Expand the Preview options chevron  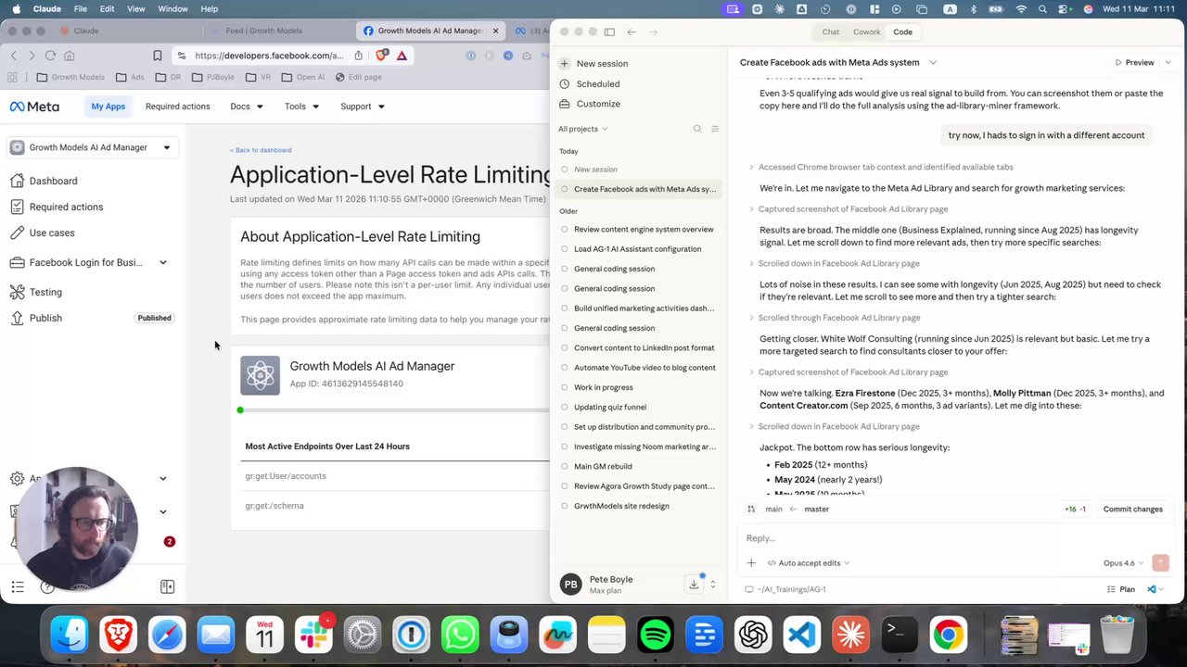tap(1168, 63)
